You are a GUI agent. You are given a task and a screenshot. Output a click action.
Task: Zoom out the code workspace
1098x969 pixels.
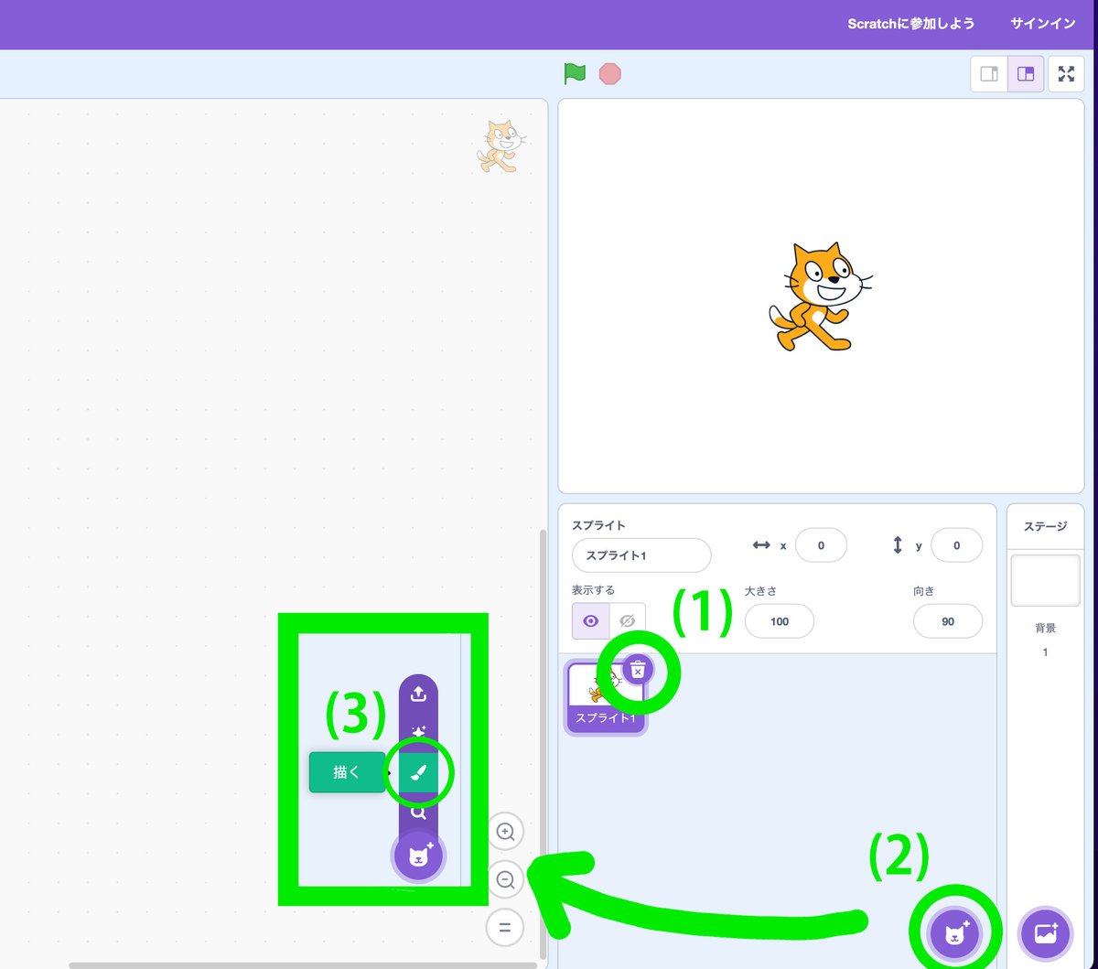pos(505,879)
